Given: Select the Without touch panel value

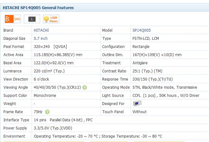Looking at the screenshot, I should click(x=139, y=112).
